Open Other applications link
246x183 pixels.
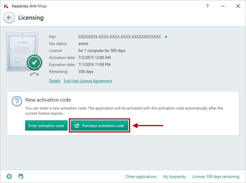(x=141, y=177)
